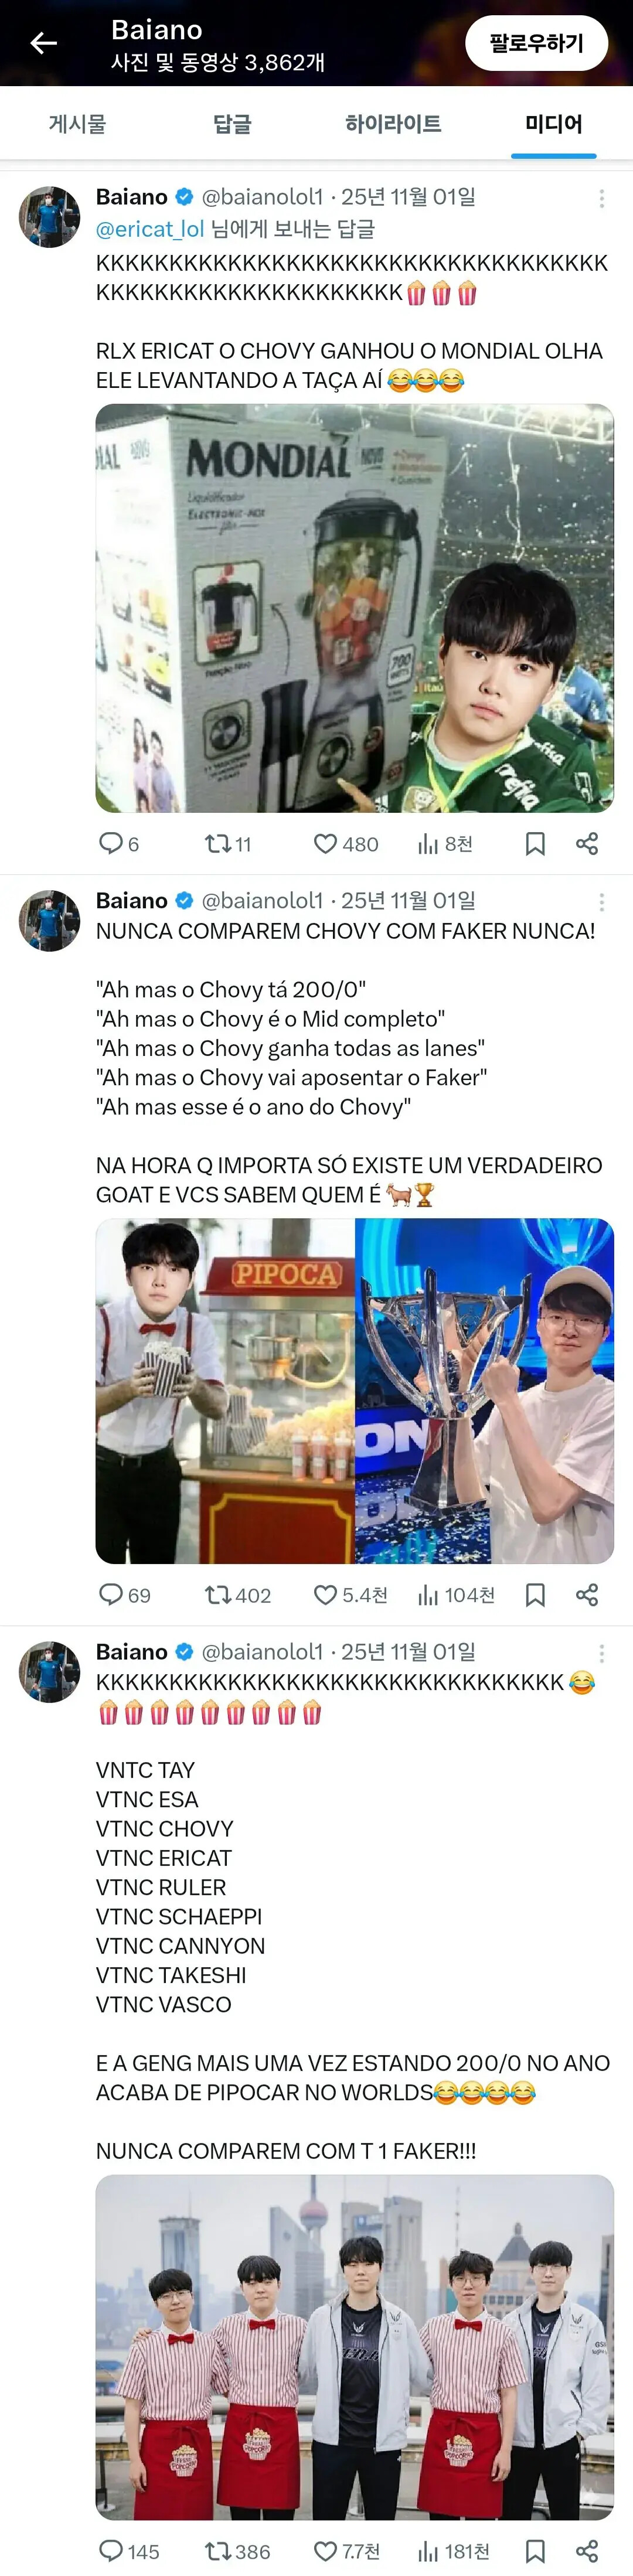The height and width of the screenshot is (2576, 633).
Task: View analytics showing 104천 views
Action: [456, 1595]
